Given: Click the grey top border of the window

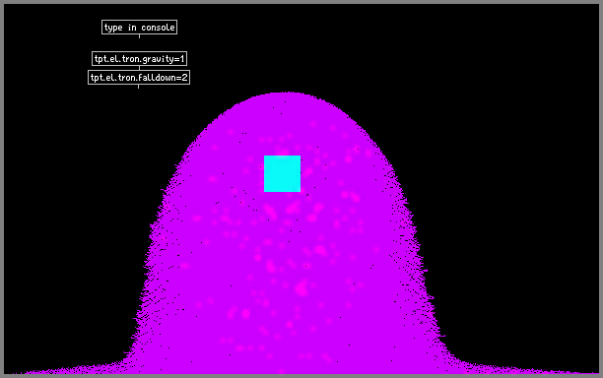Looking at the screenshot, I should pyautogui.click(x=301, y=2).
